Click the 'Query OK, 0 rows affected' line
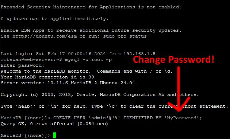Viewport: 230px width, 139px height. [x=54, y=124]
